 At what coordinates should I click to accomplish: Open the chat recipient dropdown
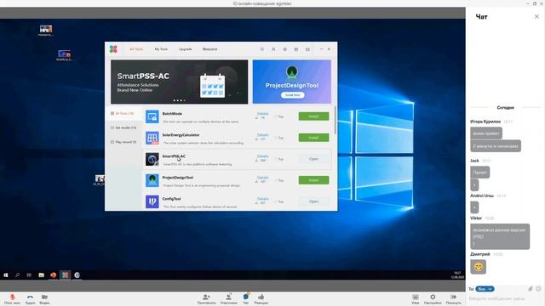click(485, 289)
